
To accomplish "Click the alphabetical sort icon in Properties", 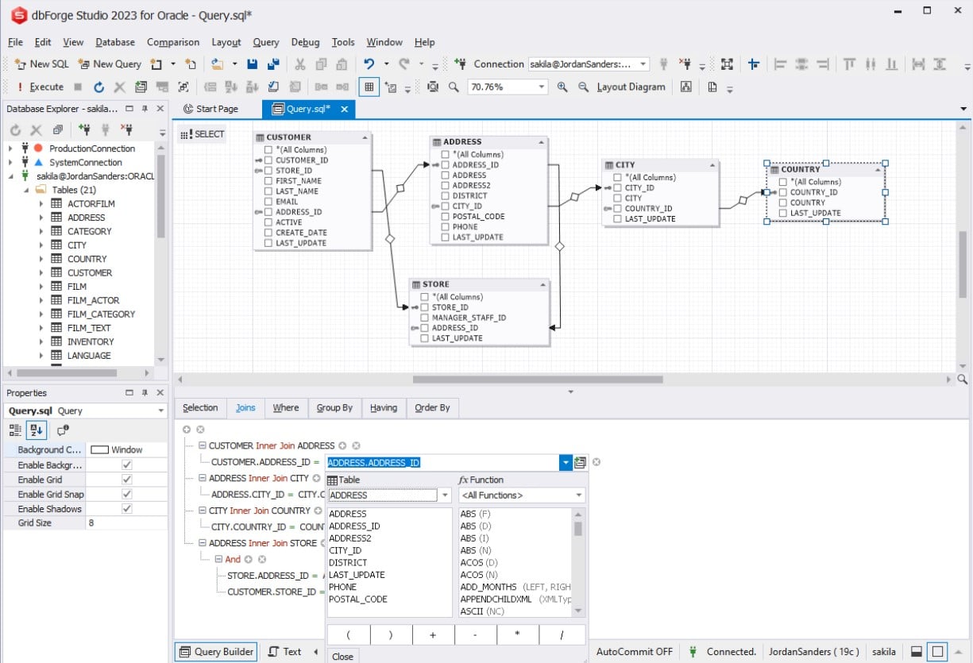I will click(37, 430).
